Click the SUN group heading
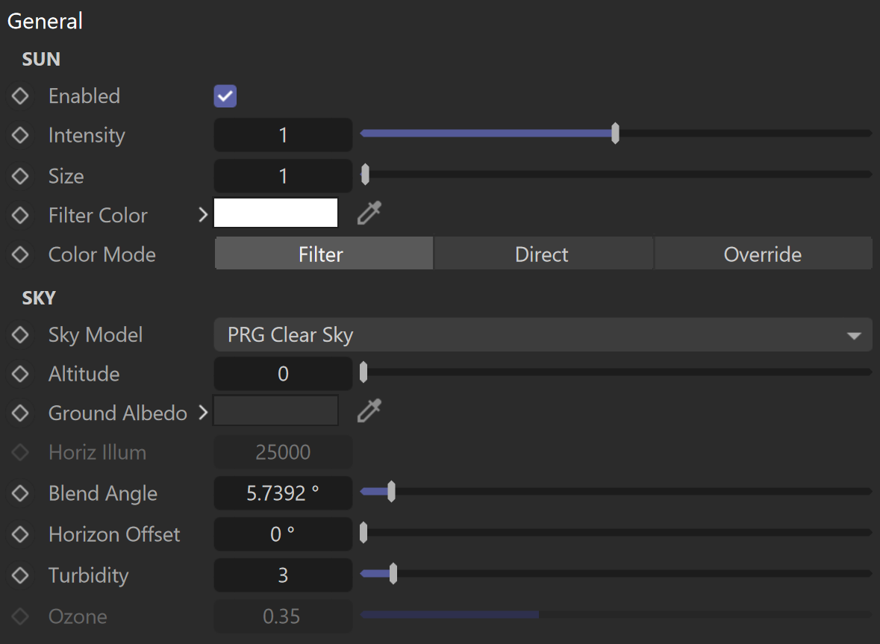 (41, 59)
